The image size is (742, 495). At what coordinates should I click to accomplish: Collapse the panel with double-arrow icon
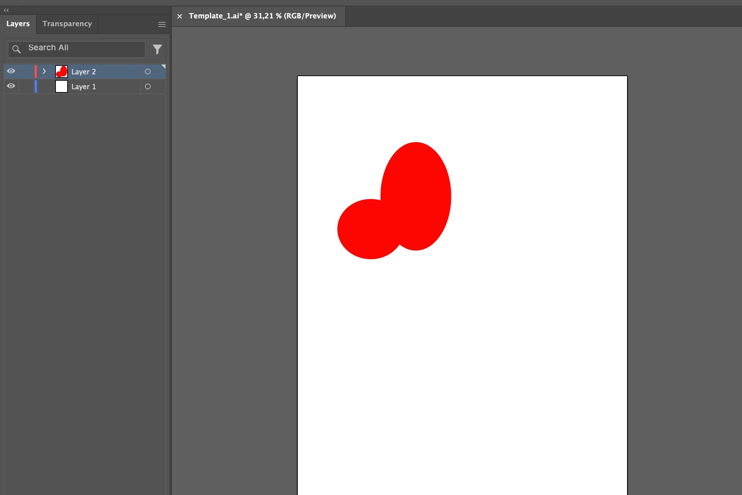6,10
